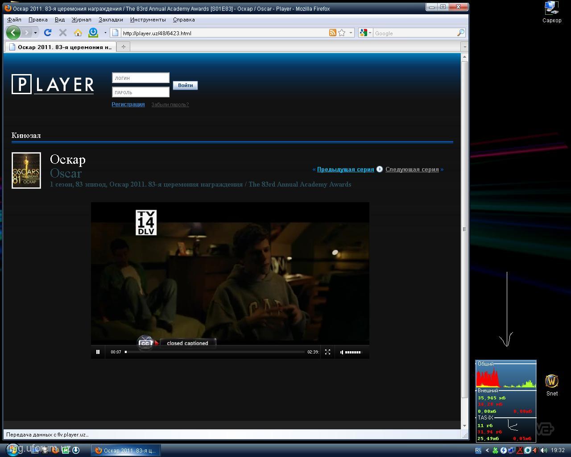This screenshot has width=571, height=457.
Task: Click the round arrow icon between series links
Action: click(380, 169)
